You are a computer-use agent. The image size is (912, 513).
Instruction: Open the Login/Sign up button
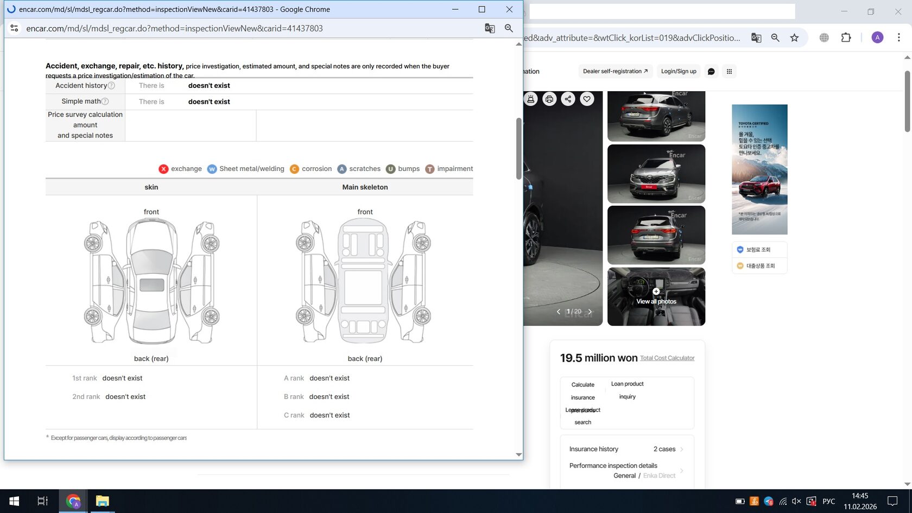tap(679, 71)
